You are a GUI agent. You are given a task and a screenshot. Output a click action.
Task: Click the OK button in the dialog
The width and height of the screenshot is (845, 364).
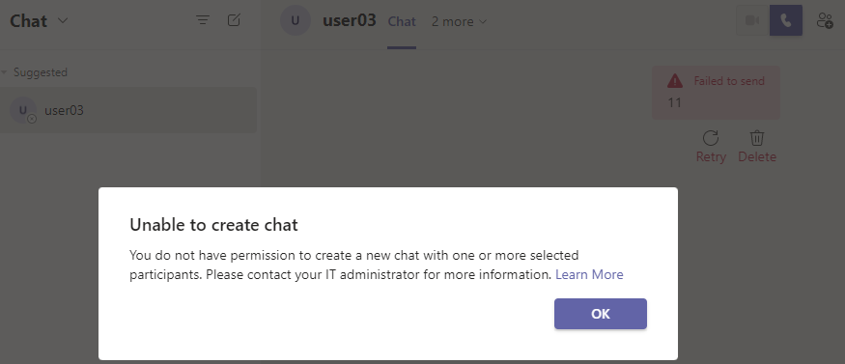coord(601,314)
